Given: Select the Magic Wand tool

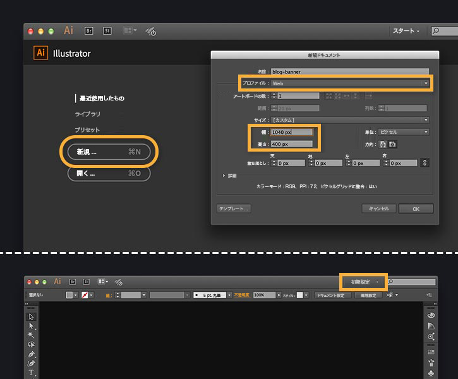Looking at the screenshot, I should (x=31, y=335).
